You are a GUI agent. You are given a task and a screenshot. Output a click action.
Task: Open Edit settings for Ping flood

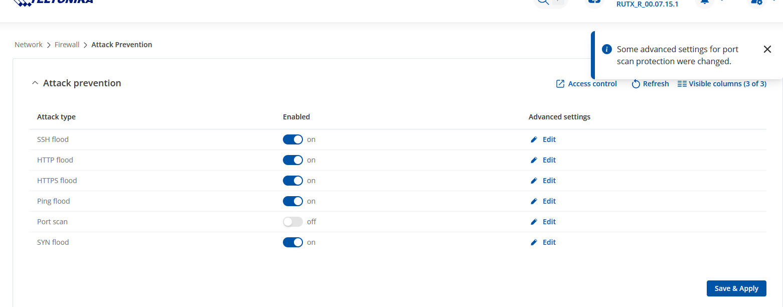[x=549, y=201]
